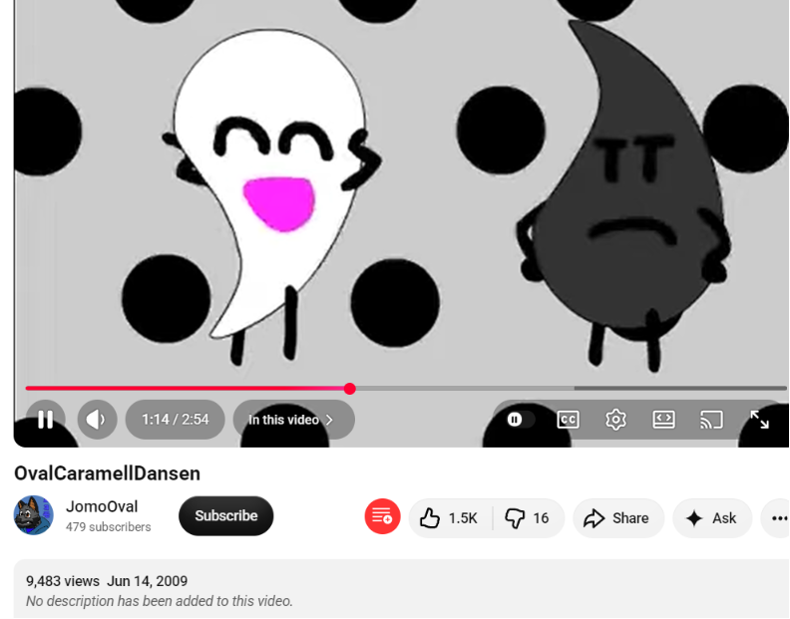Switch to theater mode

point(663,419)
